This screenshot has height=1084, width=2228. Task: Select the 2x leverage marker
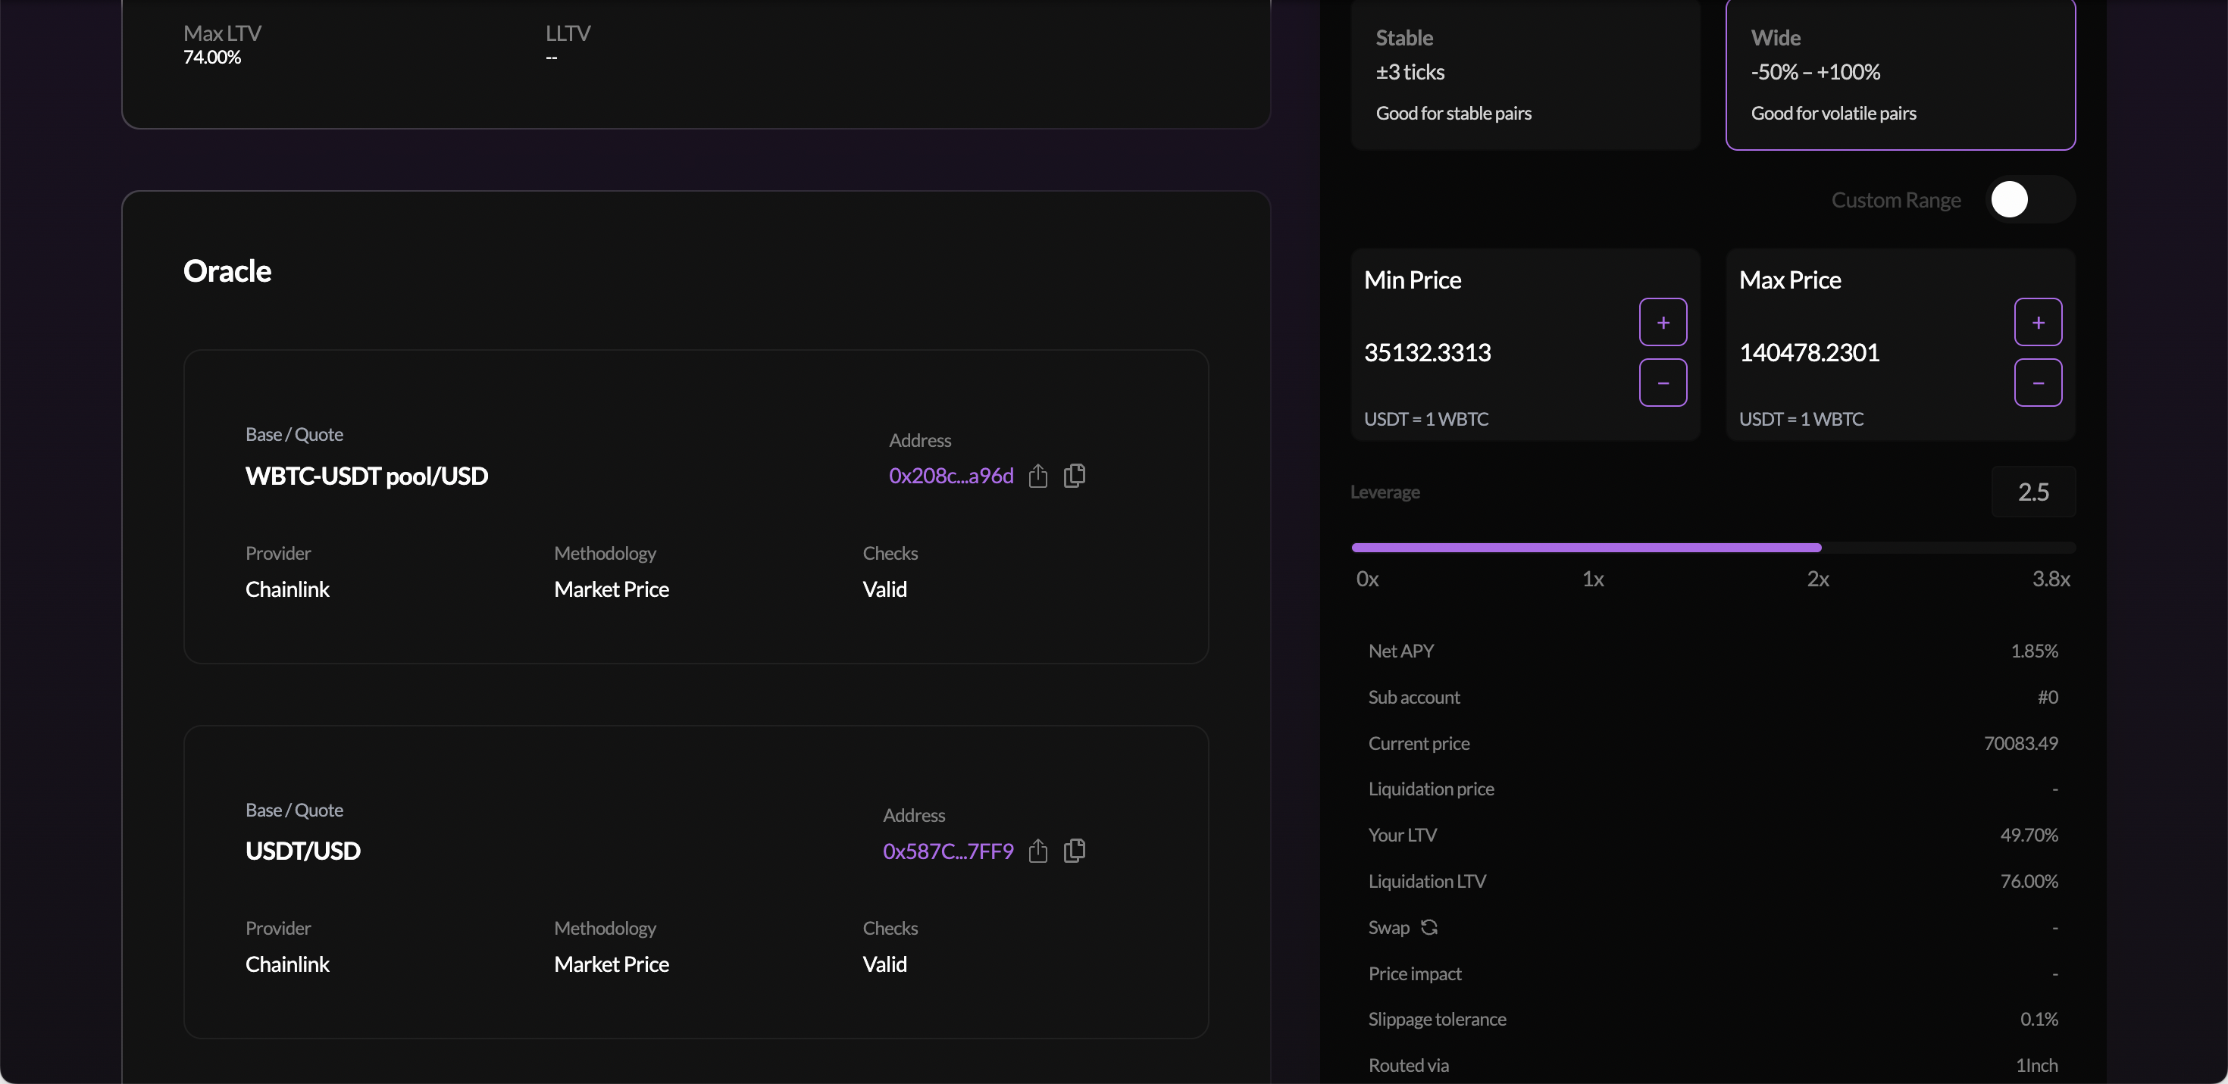tap(1819, 579)
